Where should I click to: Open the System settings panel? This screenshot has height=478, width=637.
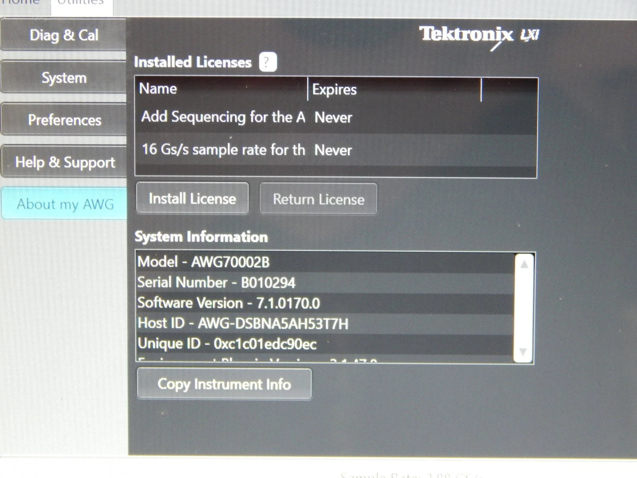coord(63,78)
